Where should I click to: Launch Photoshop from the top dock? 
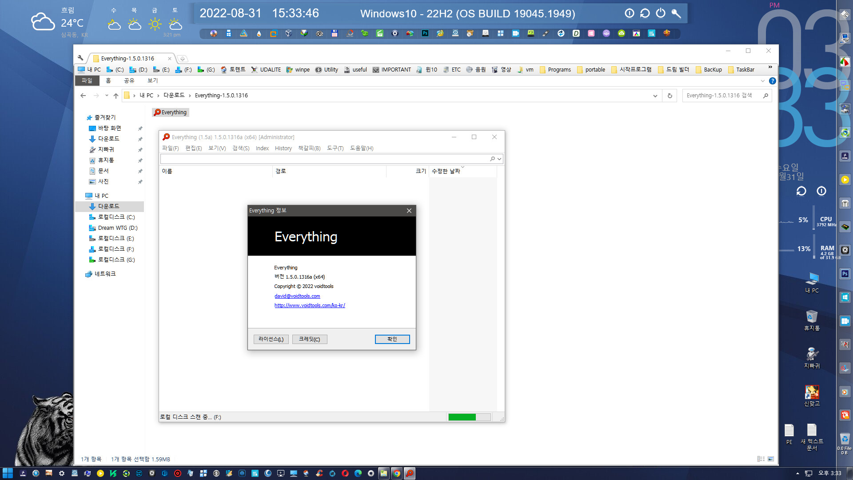[425, 33]
